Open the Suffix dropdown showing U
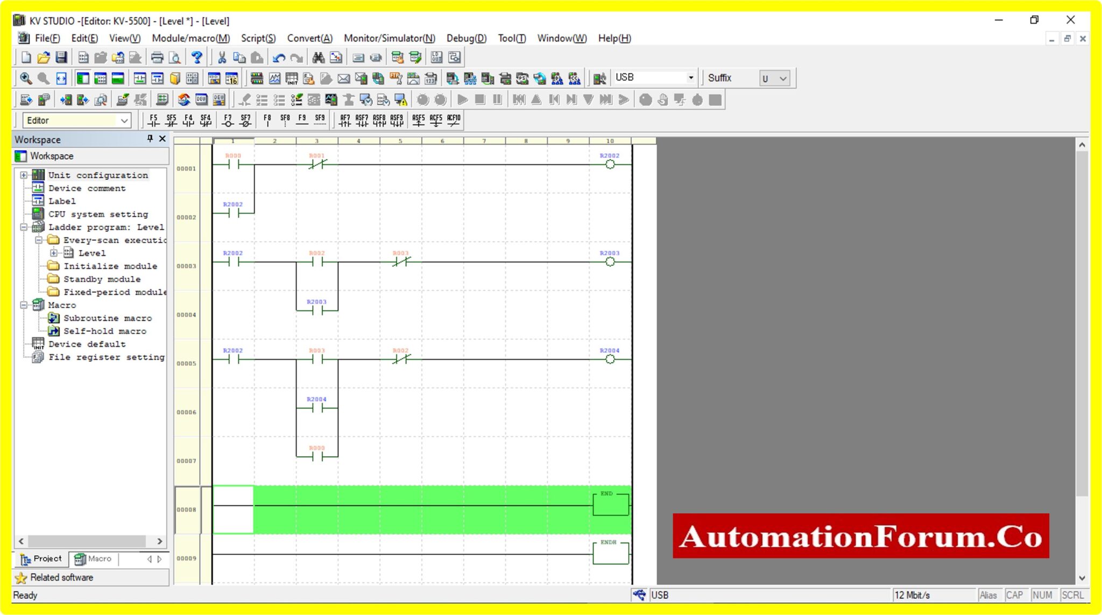 [776, 78]
